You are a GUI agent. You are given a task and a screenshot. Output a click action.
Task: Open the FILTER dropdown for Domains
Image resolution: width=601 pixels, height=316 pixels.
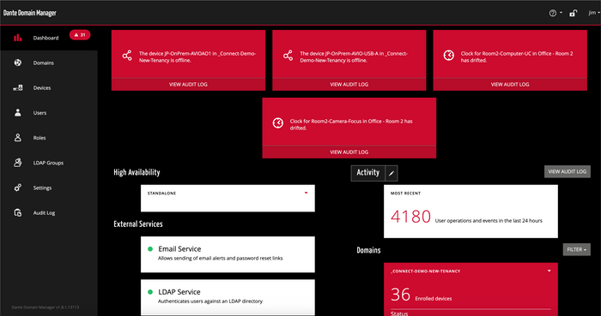click(576, 249)
